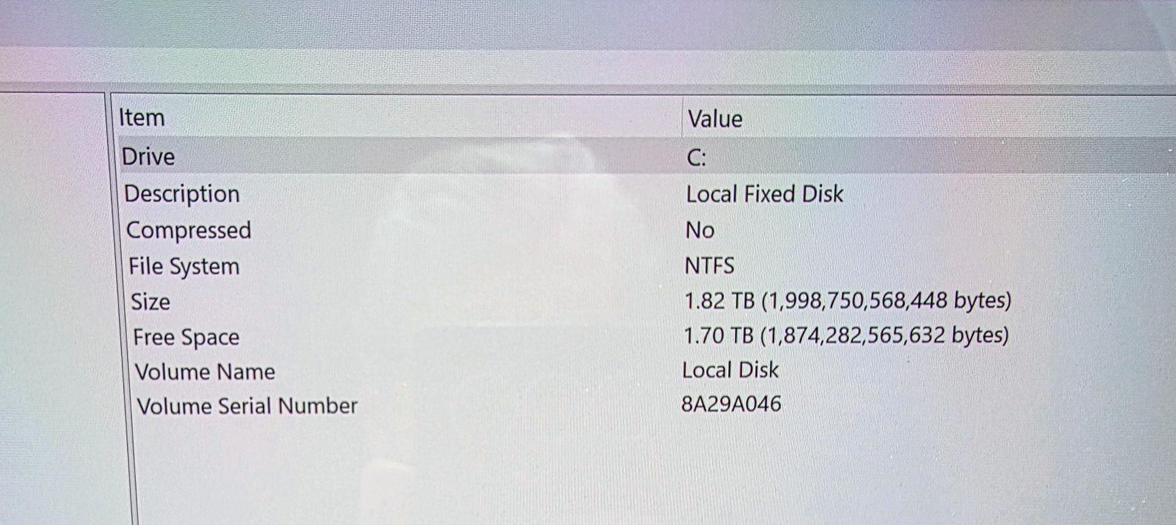Select the Local Fixed Disk value

(764, 194)
